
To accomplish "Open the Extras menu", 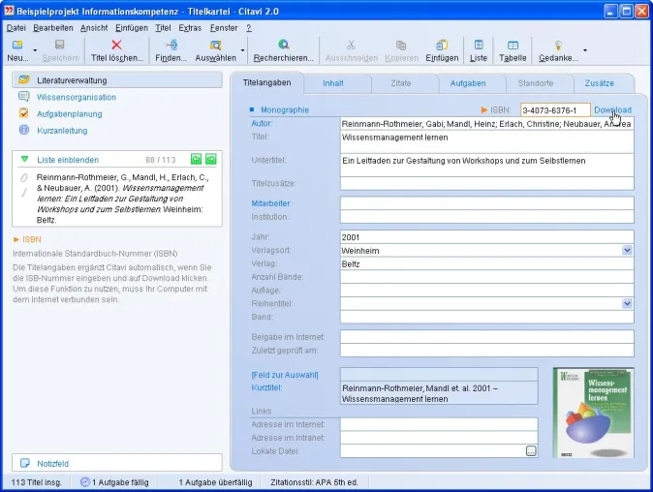I will [x=190, y=28].
